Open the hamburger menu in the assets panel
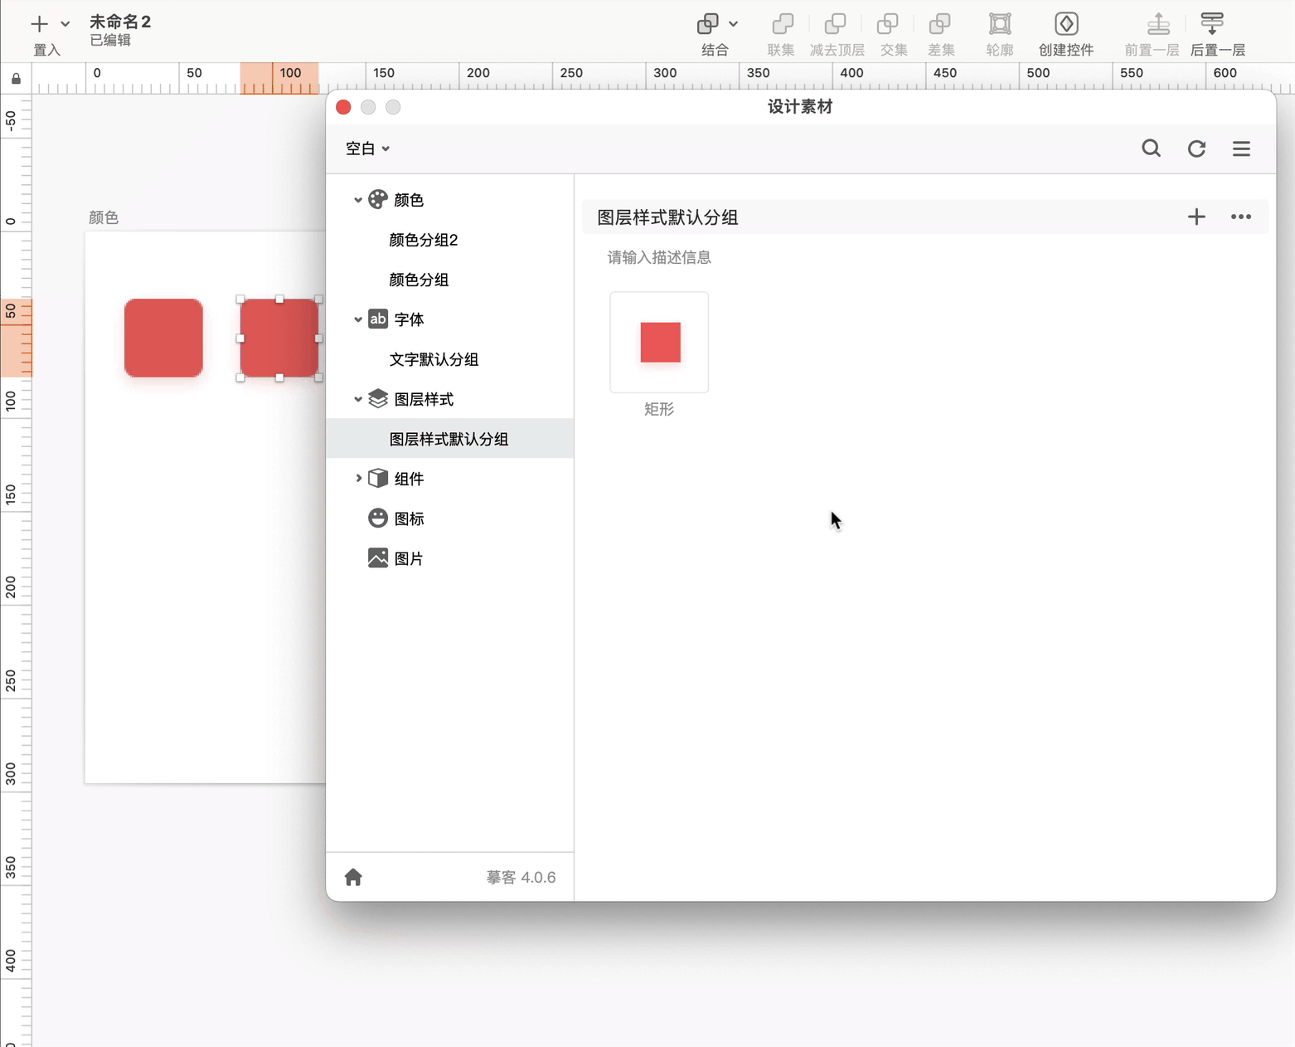 pos(1241,149)
